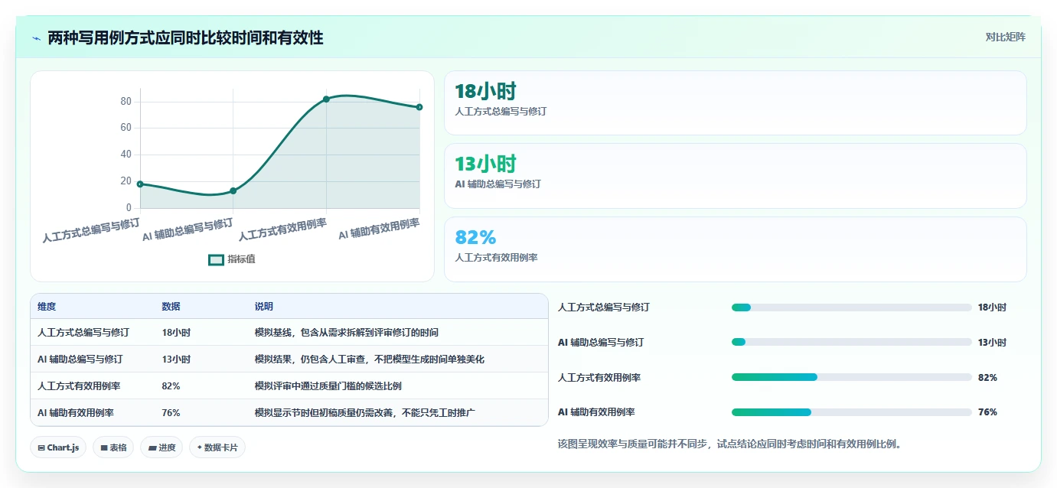Click the 人工方式总编写与修订 progress bar

point(851,307)
